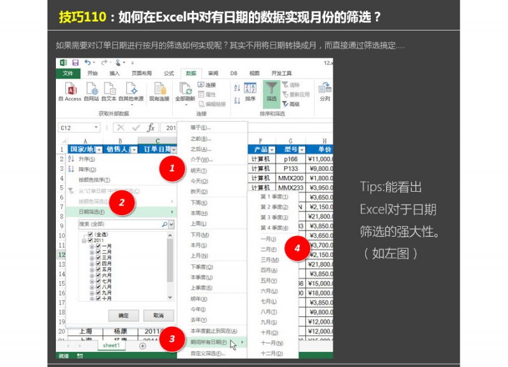Click the 现有连接 existing connections icon

[160, 89]
